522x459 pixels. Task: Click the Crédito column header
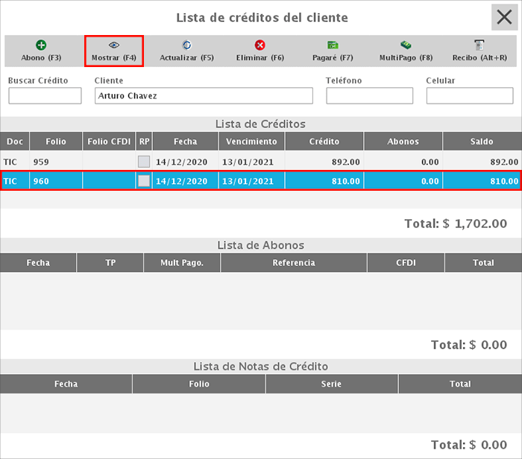[x=324, y=142]
